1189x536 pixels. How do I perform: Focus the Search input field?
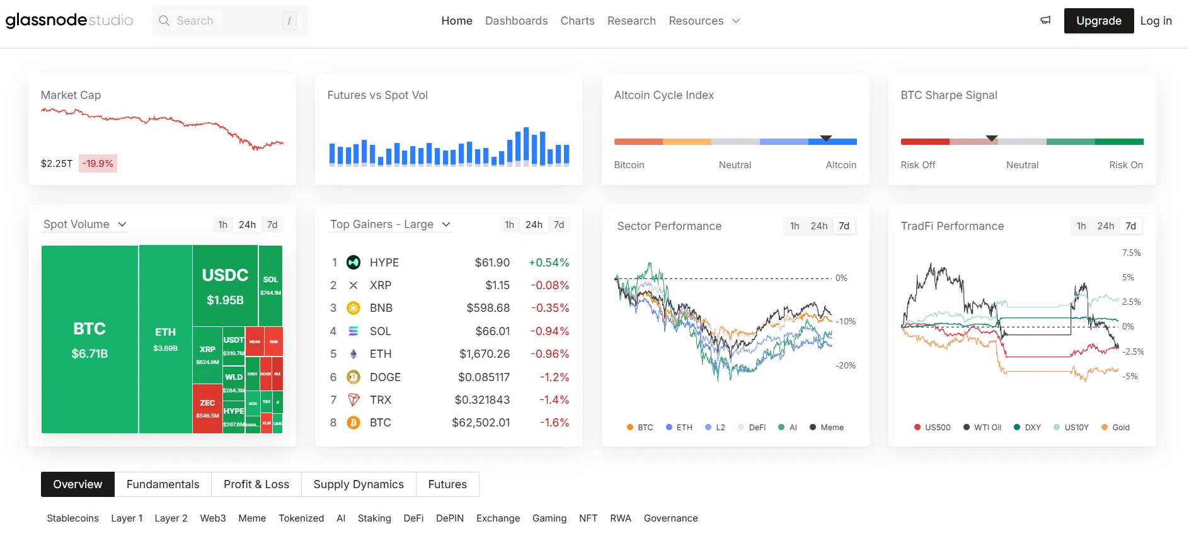point(230,21)
